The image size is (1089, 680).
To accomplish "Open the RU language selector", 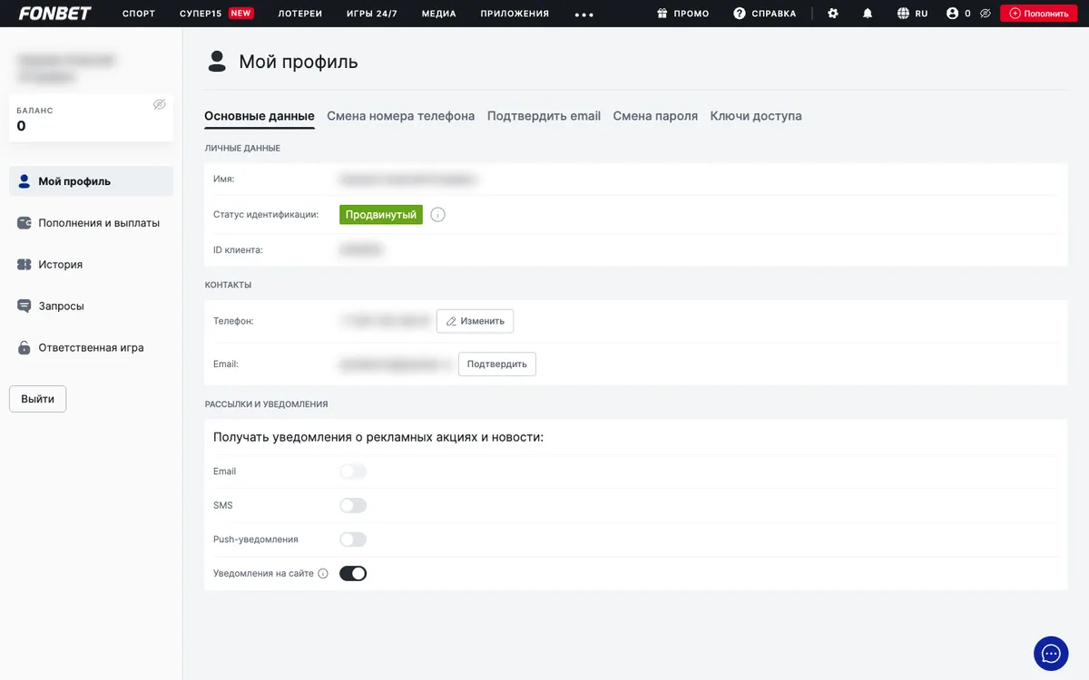I will [912, 14].
